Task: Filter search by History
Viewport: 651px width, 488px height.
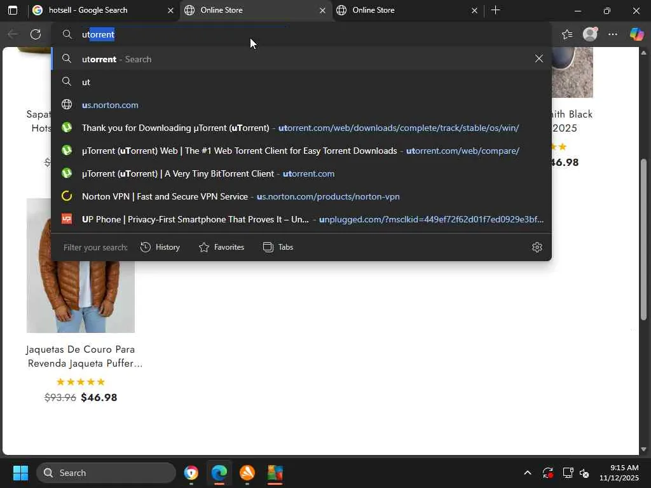Action: click(160, 247)
